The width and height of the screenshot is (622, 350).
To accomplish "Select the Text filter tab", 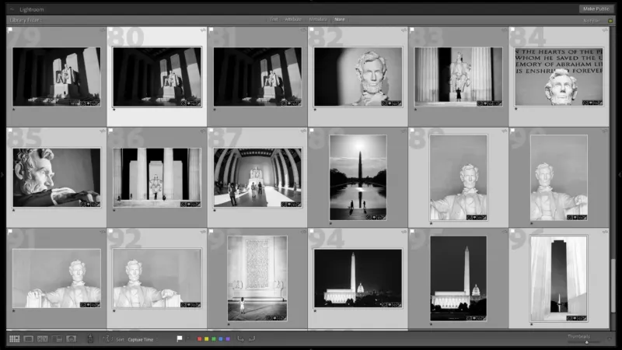I will [274, 19].
